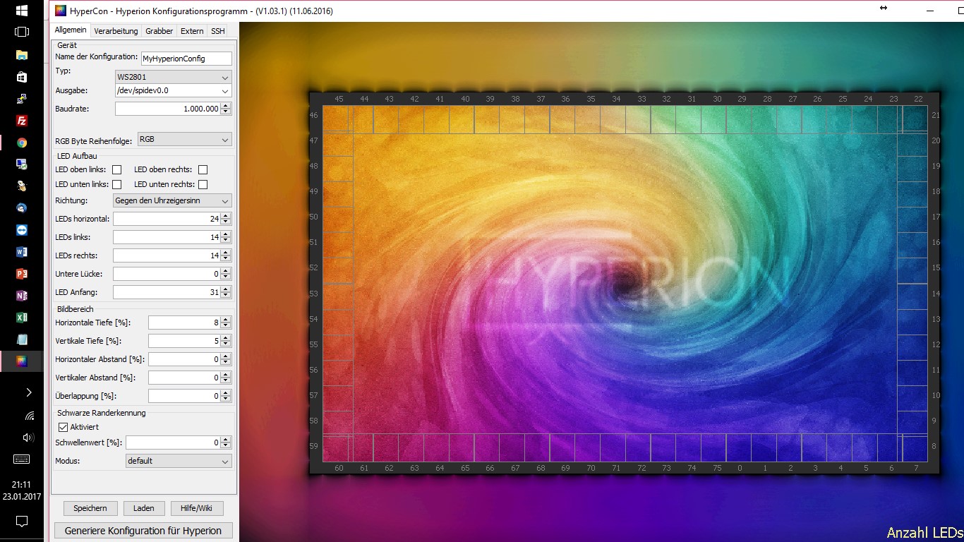Open File Explorer from the taskbar
Viewport: 964px width, 542px height.
pyautogui.click(x=22, y=55)
